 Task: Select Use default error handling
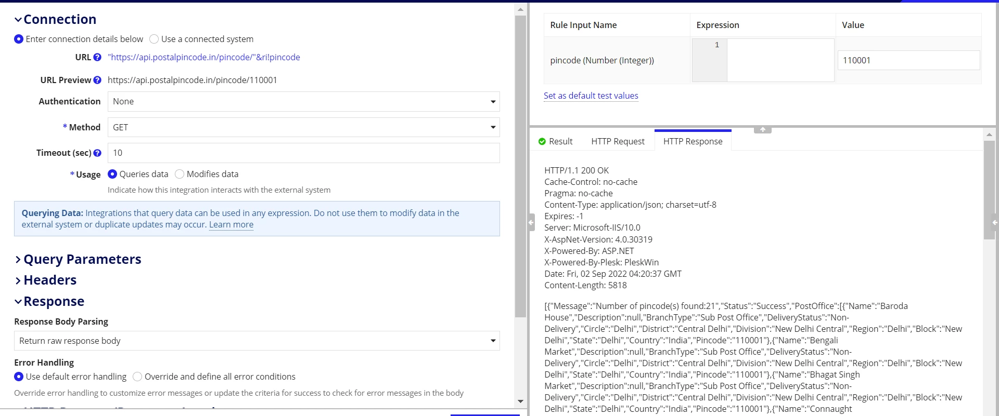(x=19, y=377)
